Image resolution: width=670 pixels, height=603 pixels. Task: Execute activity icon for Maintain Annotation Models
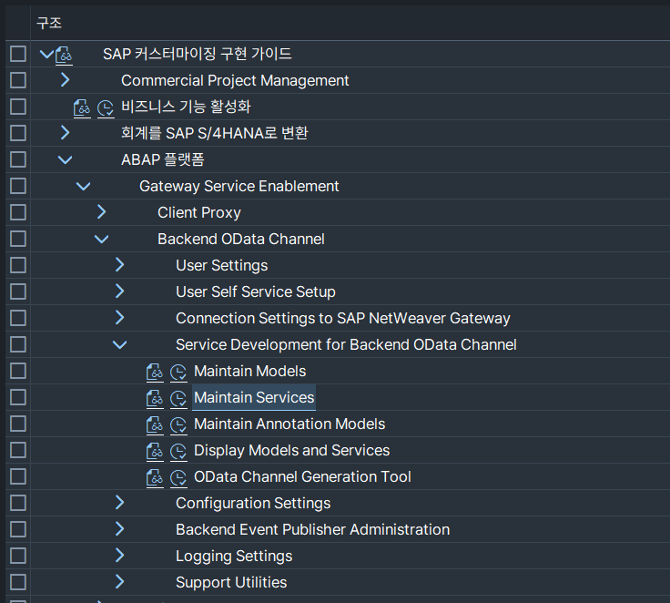[178, 425]
